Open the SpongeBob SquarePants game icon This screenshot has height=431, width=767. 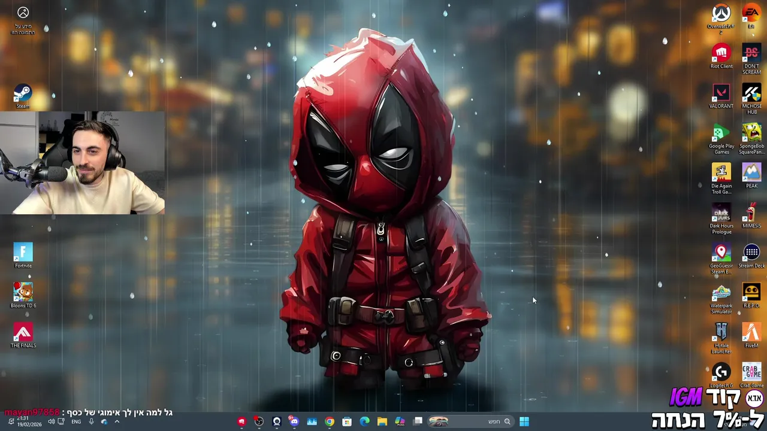751,139
